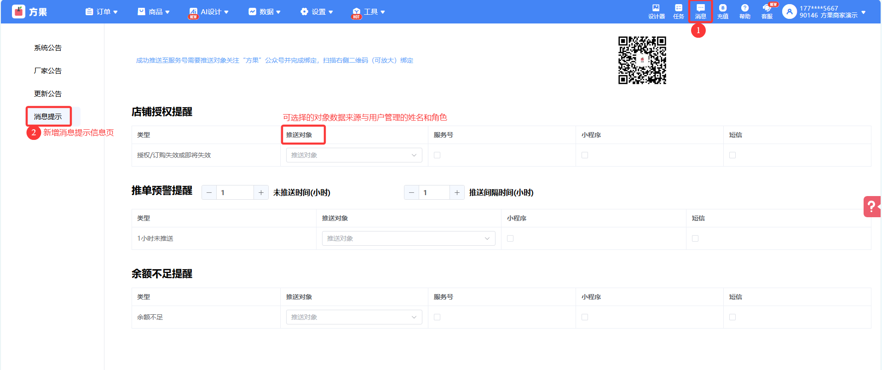
Task: Expand the 订单 menu
Action: (102, 12)
